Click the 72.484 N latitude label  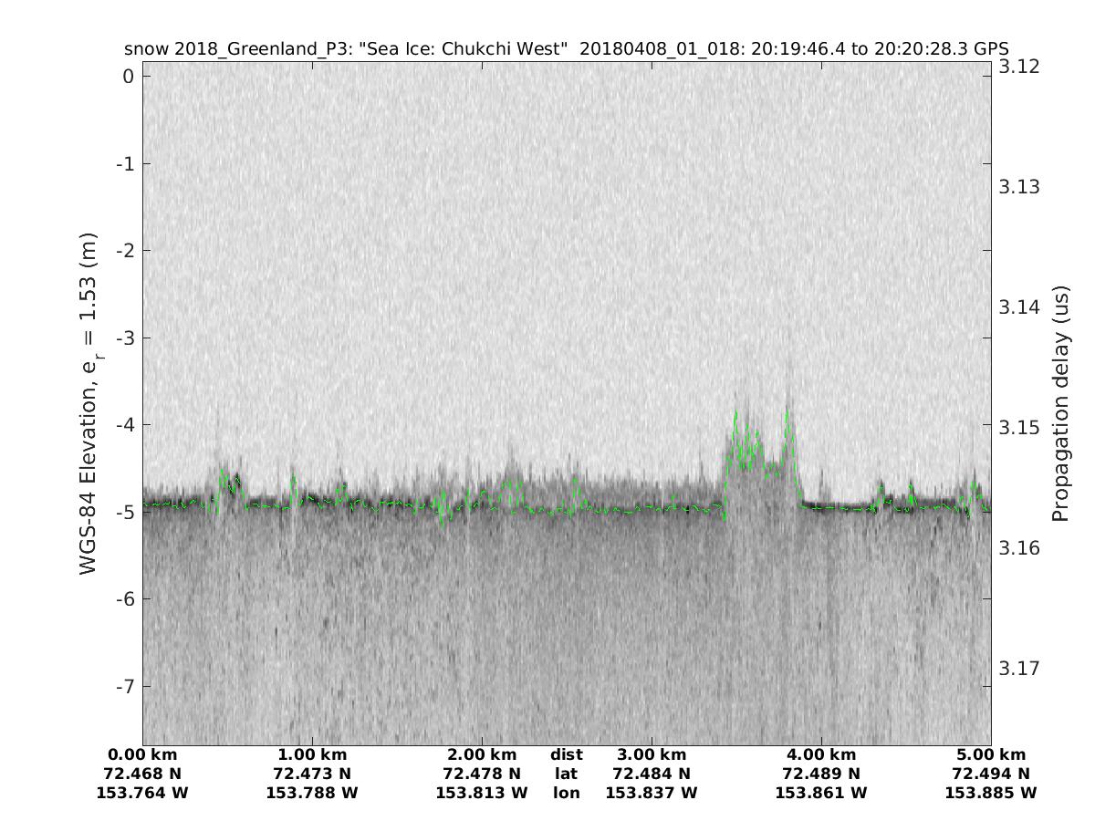pos(652,774)
